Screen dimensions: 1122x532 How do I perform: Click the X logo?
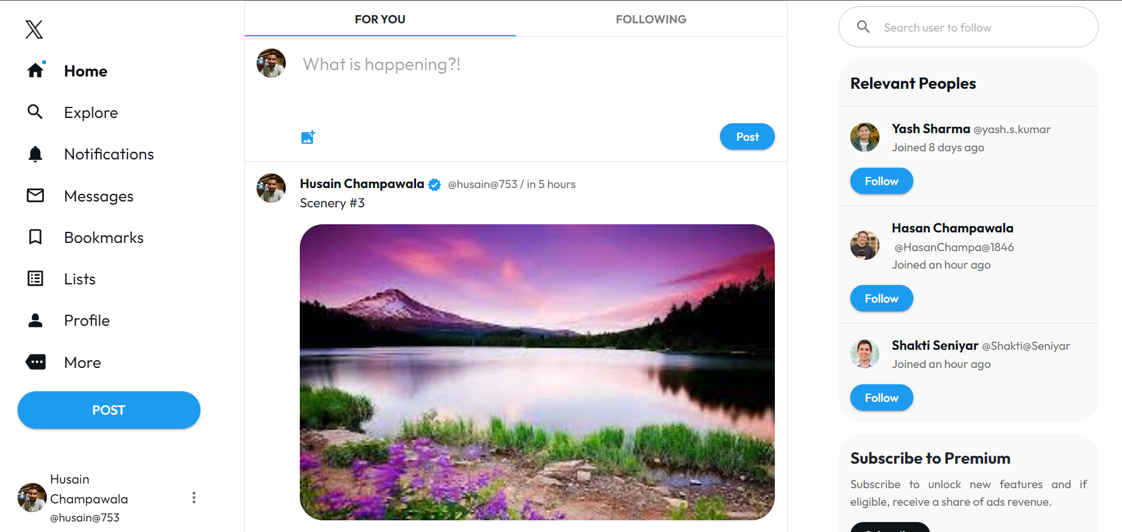tap(34, 30)
